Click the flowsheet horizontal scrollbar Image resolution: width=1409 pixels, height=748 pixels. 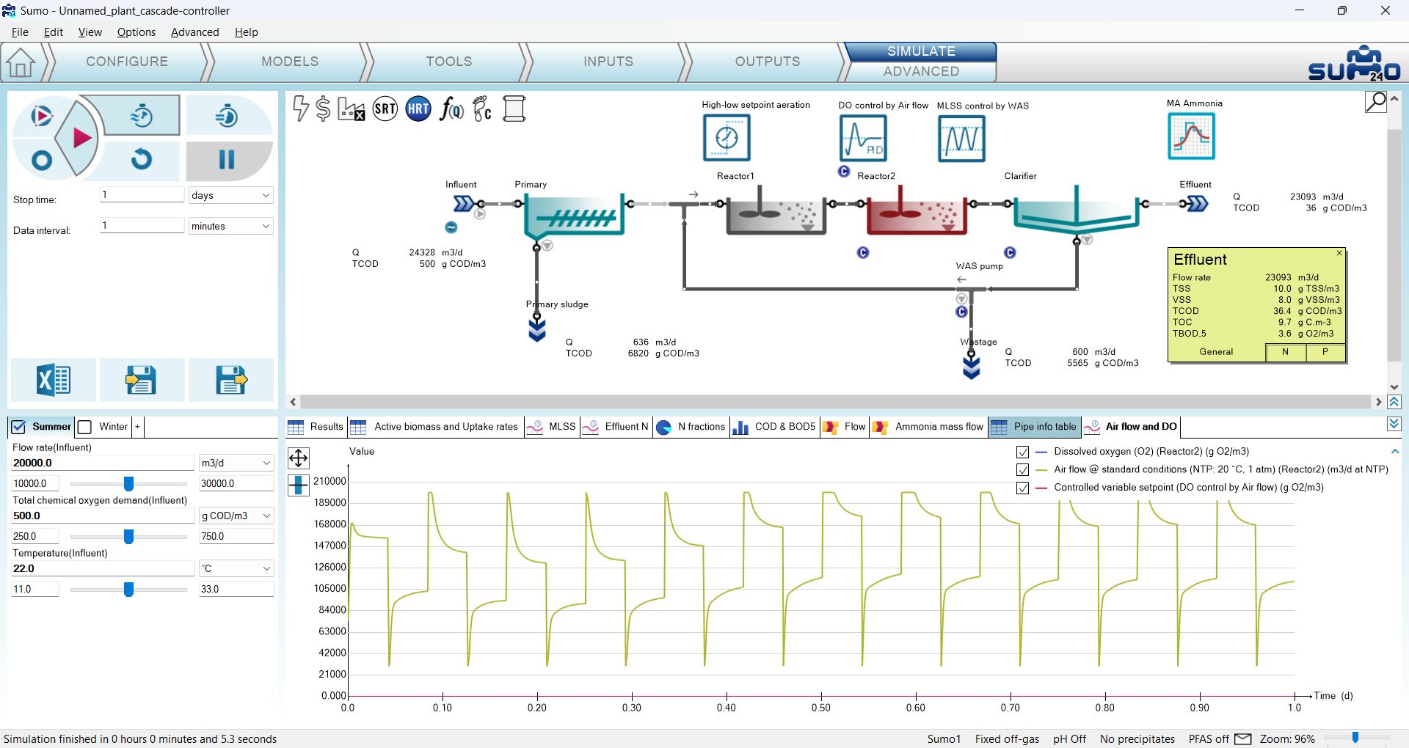[x=836, y=402]
